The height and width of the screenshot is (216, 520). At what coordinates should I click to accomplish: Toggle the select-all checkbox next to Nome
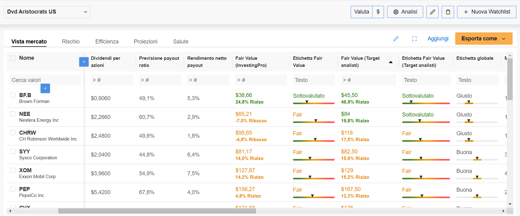[13, 58]
